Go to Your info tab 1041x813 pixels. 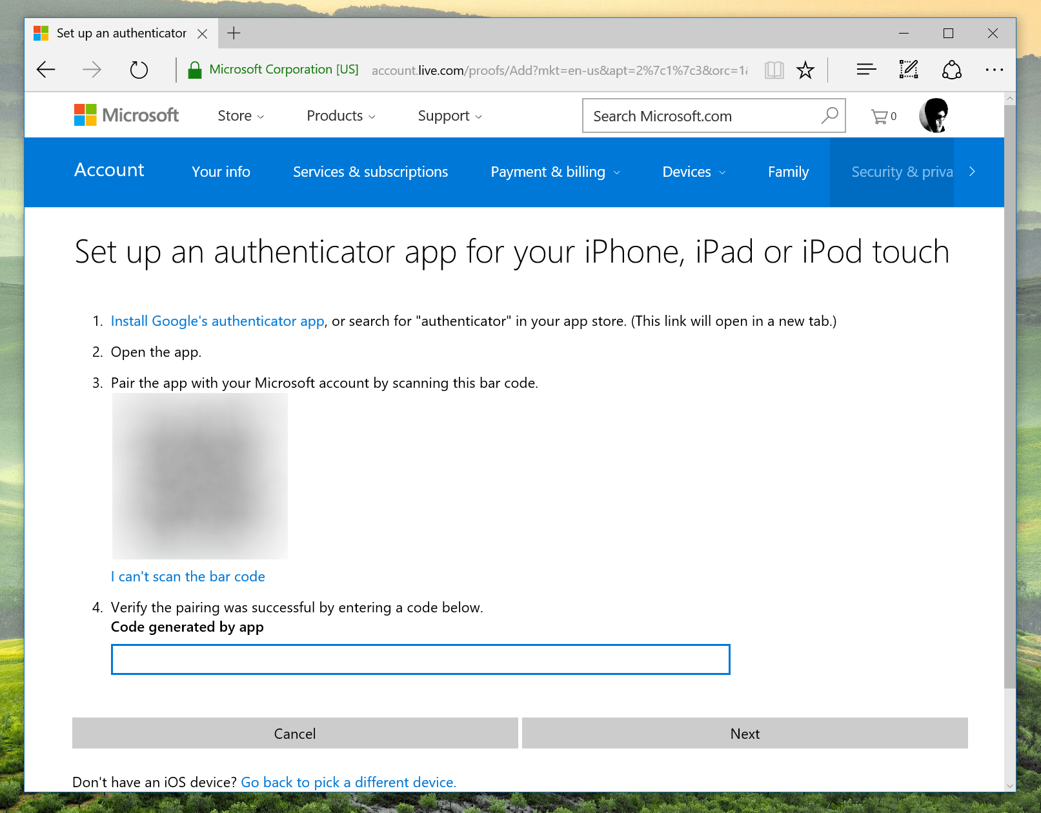221,172
